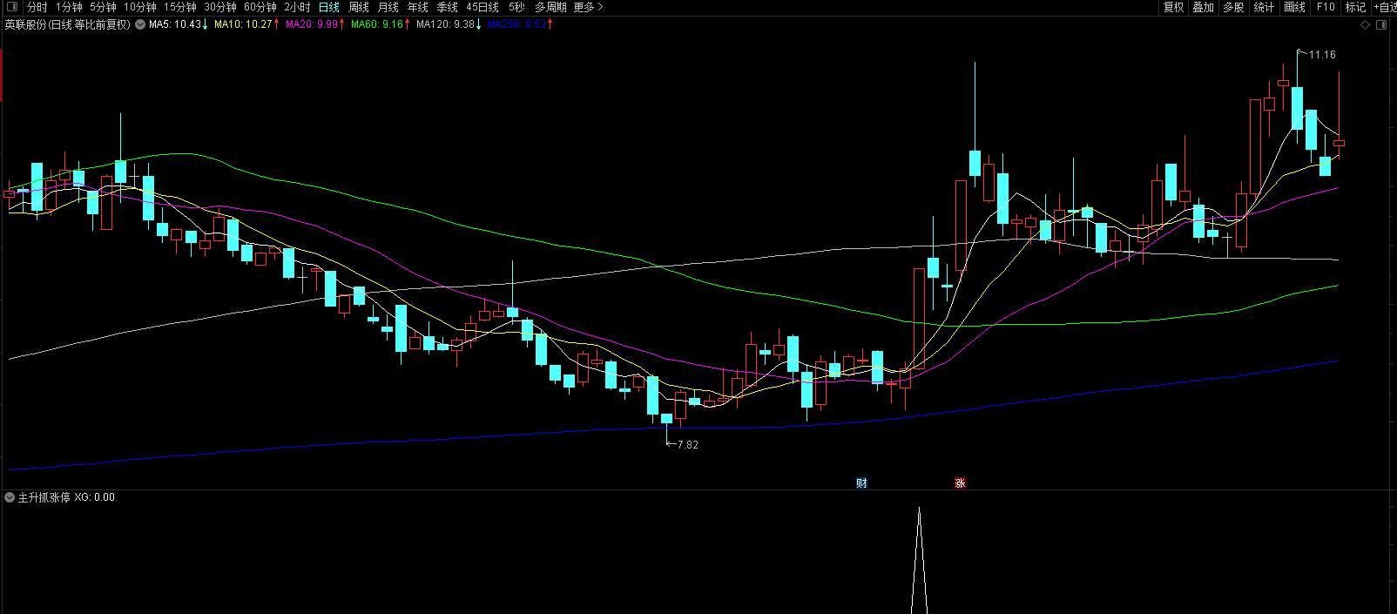
Task: Switch to the 周线 weekly period
Action: 359,7
